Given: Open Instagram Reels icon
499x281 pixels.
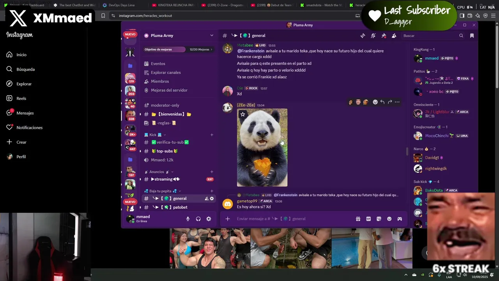Looking at the screenshot, I should click(9, 98).
